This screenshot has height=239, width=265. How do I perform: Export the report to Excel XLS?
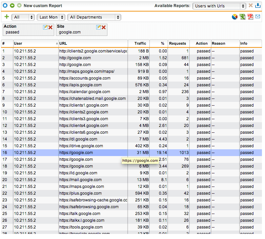243,17
